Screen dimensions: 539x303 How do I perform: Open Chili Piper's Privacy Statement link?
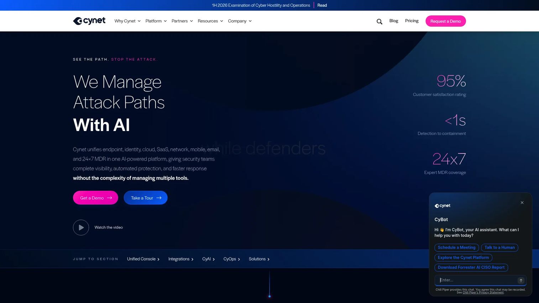(x=483, y=293)
